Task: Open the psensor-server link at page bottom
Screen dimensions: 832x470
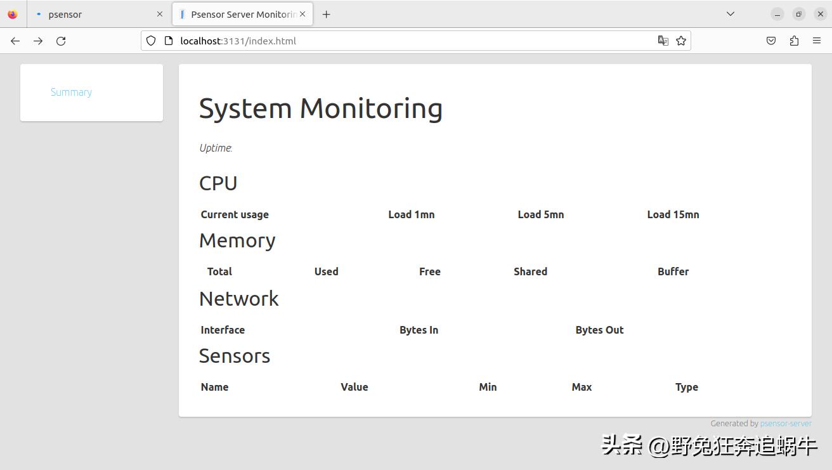Action: coord(786,423)
